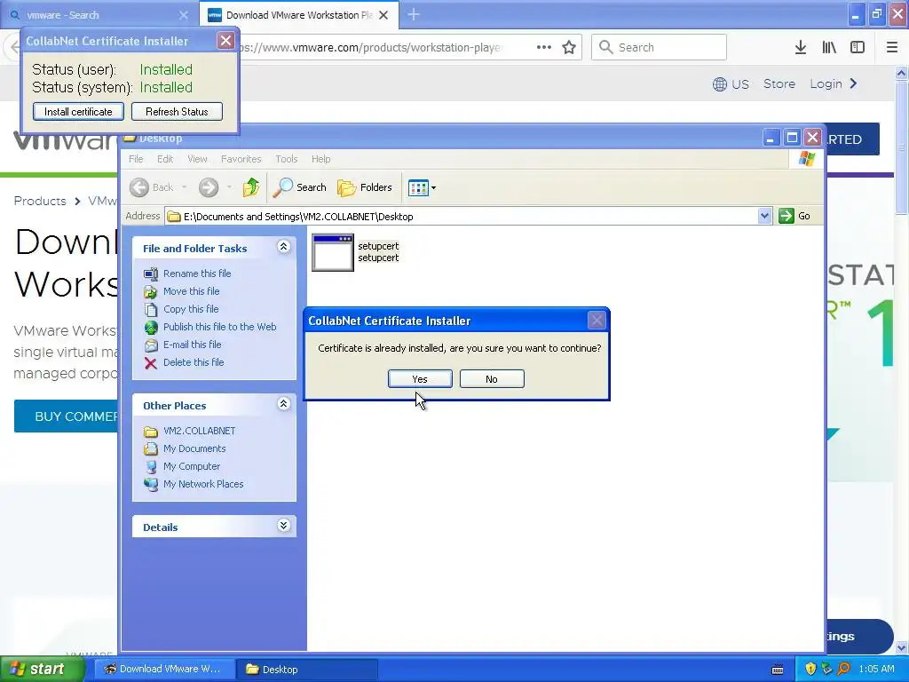Open the Firefox page actions three-dots menu
This screenshot has width=909, height=682.
544,48
